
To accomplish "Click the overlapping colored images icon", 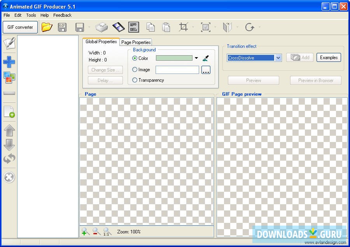I will (9, 77).
